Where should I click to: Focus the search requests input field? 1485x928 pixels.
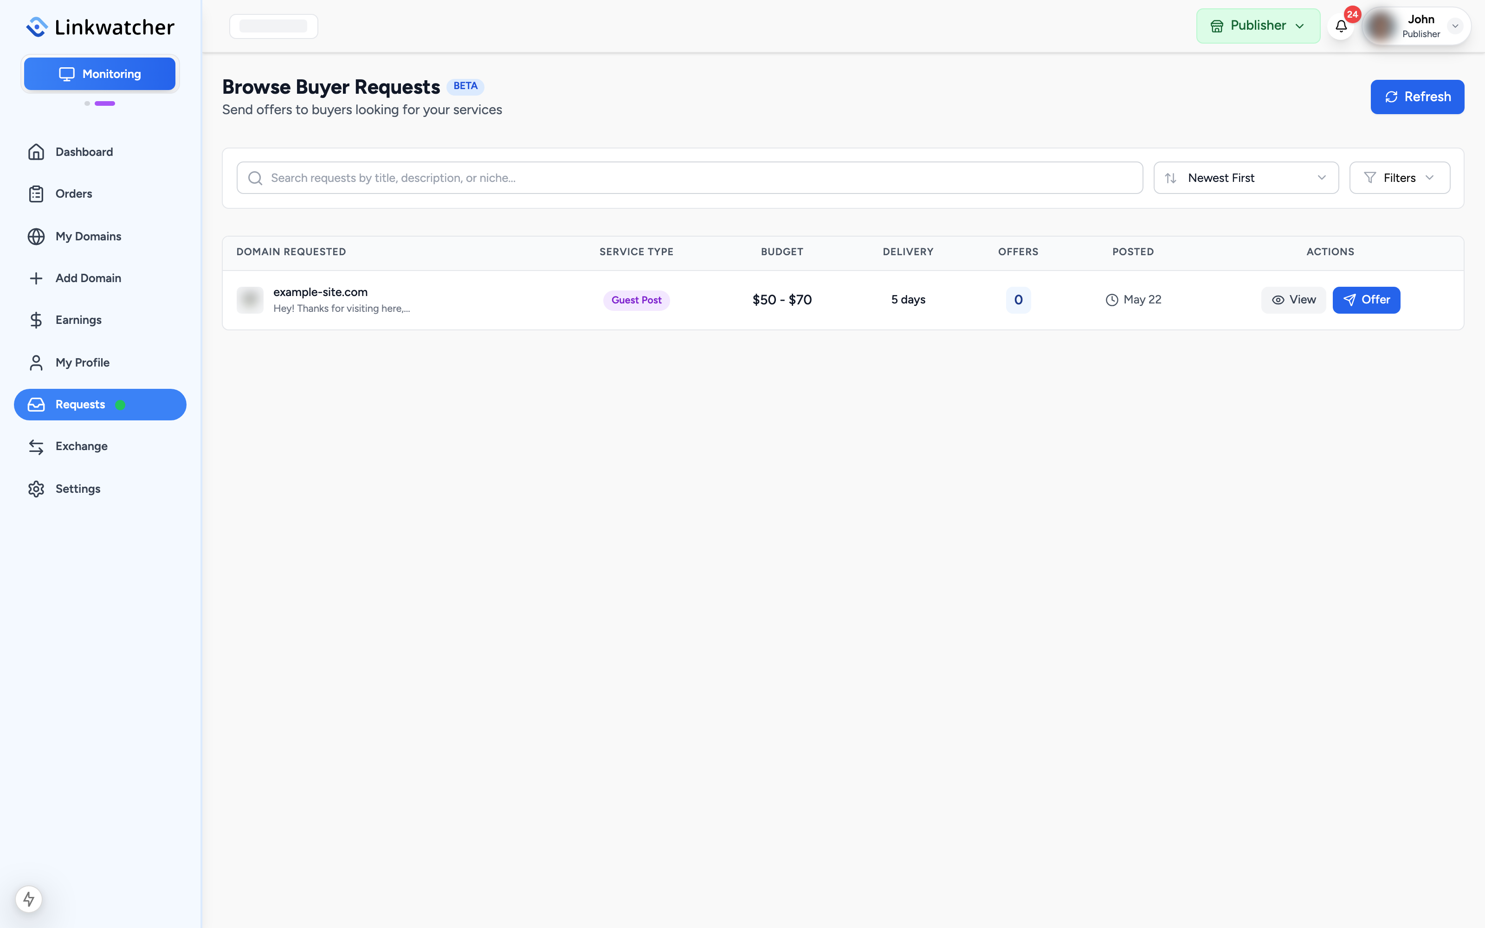[x=690, y=178]
